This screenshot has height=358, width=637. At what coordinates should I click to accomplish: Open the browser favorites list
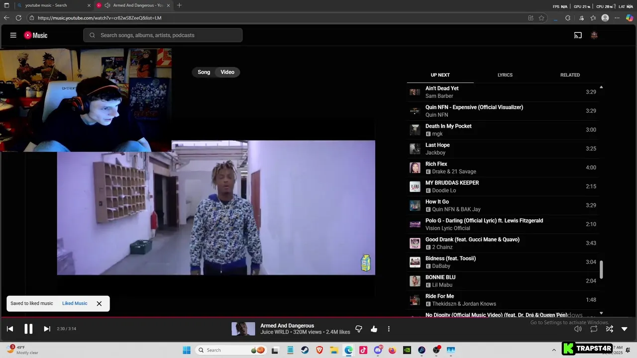coord(593,18)
